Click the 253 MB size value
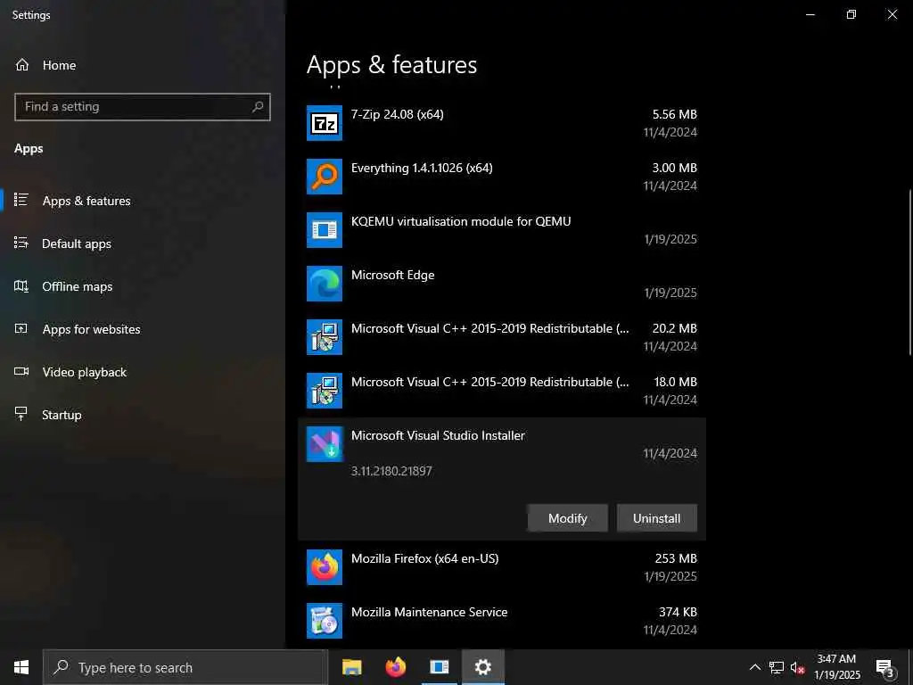913x685 pixels. (676, 558)
